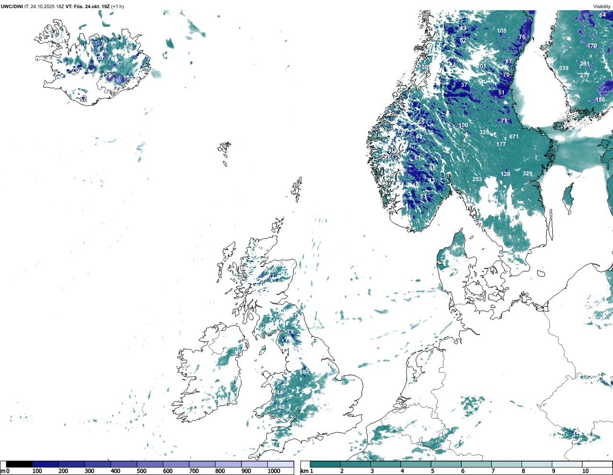Image resolution: width=613 pixels, height=475 pixels.
Task: Pick the 500–600 m legend swatch
Action: click(150, 464)
